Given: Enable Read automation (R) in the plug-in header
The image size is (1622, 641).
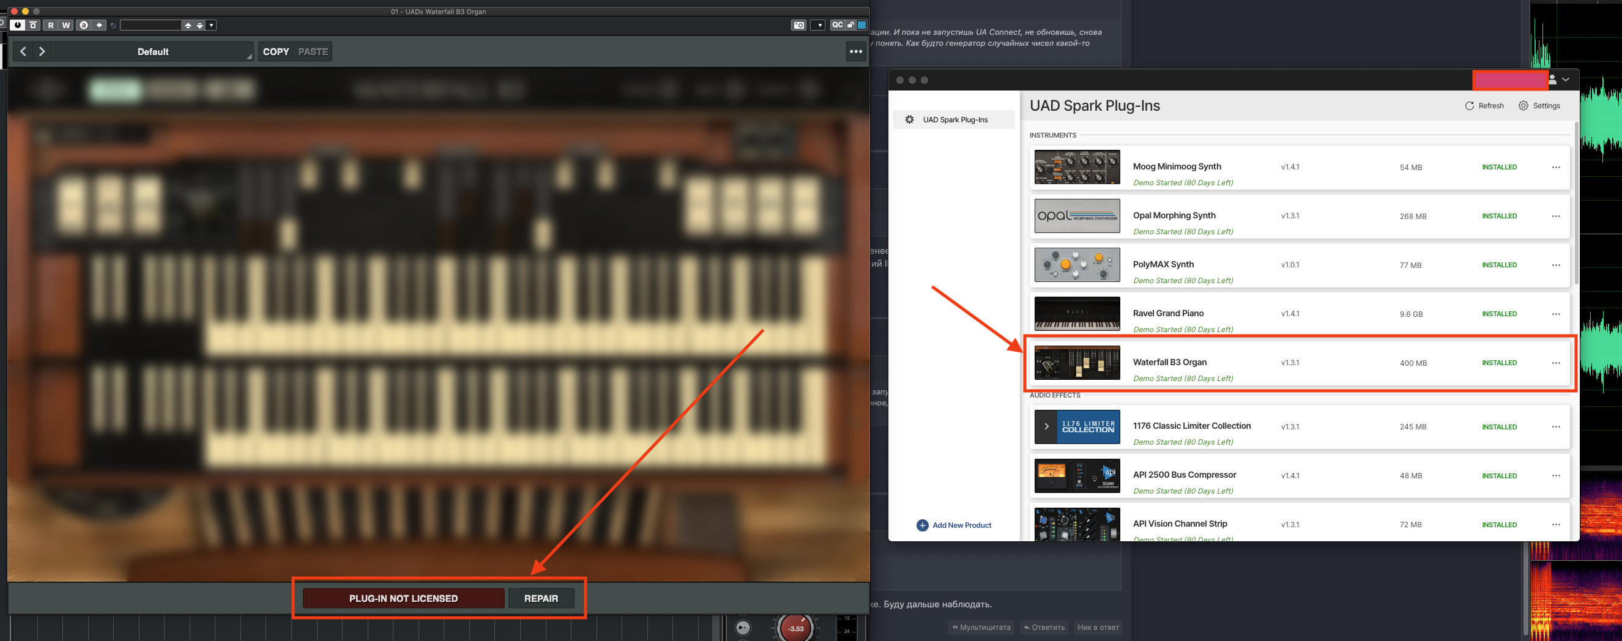Looking at the screenshot, I should coord(51,25).
